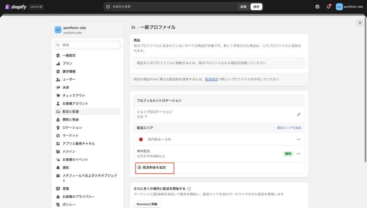Open チェックアウト settings from sidebar
Image resolution: width=367 pixels, height=208 pixels.
coord(73,96)
